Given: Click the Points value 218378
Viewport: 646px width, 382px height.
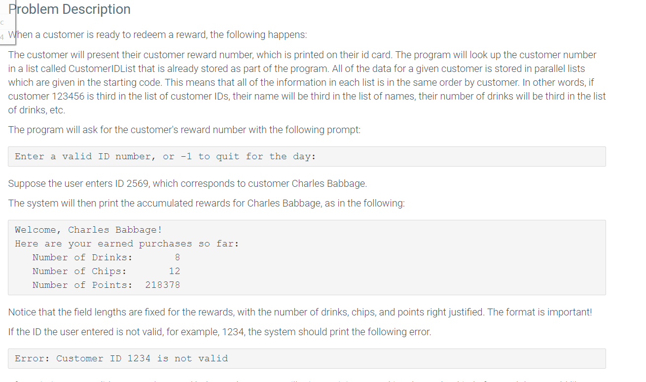Looking at the screenshot, I should pos(162,285).
